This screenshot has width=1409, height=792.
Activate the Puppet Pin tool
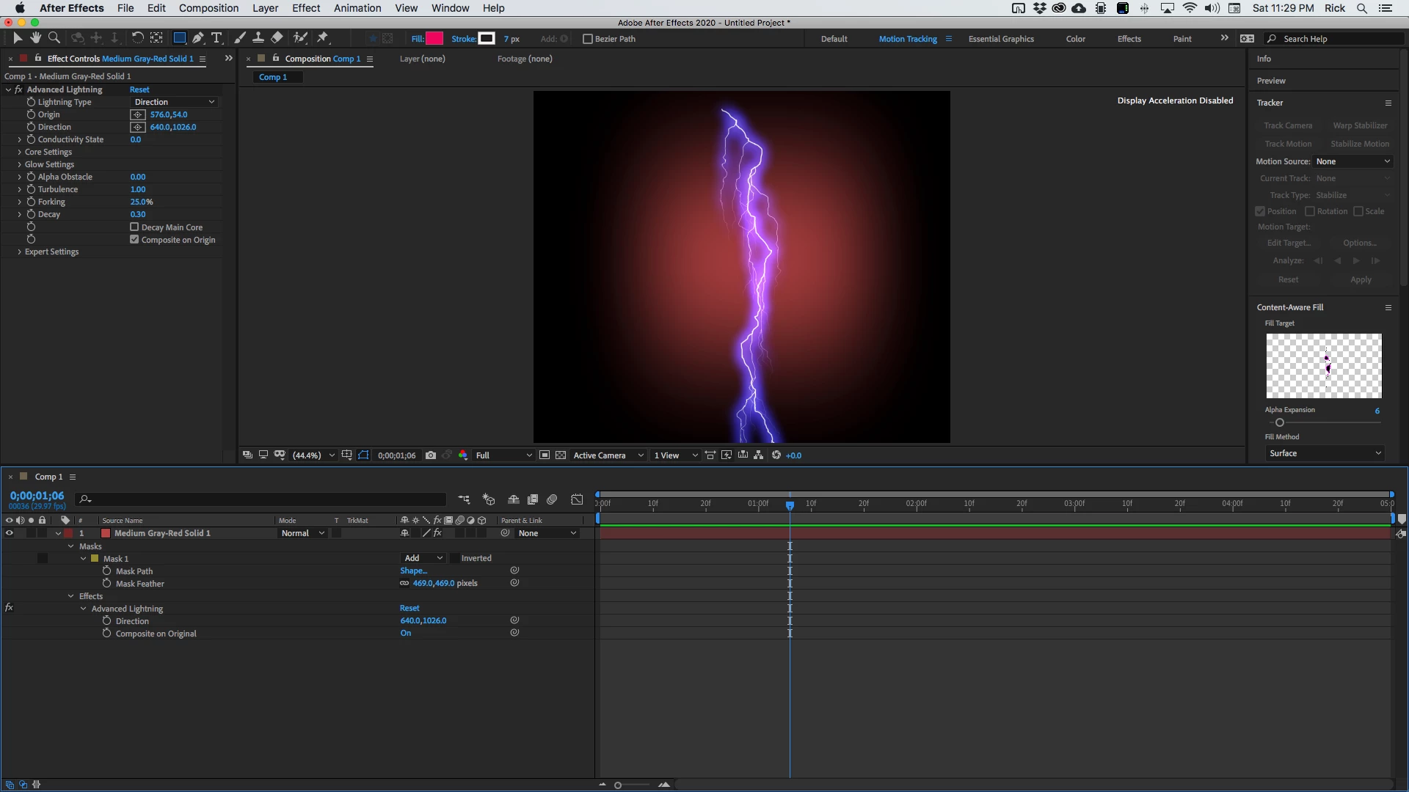pyautogui.click(x=323, y=38)
